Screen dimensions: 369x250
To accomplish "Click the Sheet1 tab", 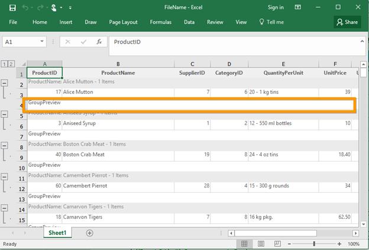I will pyautogui.click(x=57, y=233).
